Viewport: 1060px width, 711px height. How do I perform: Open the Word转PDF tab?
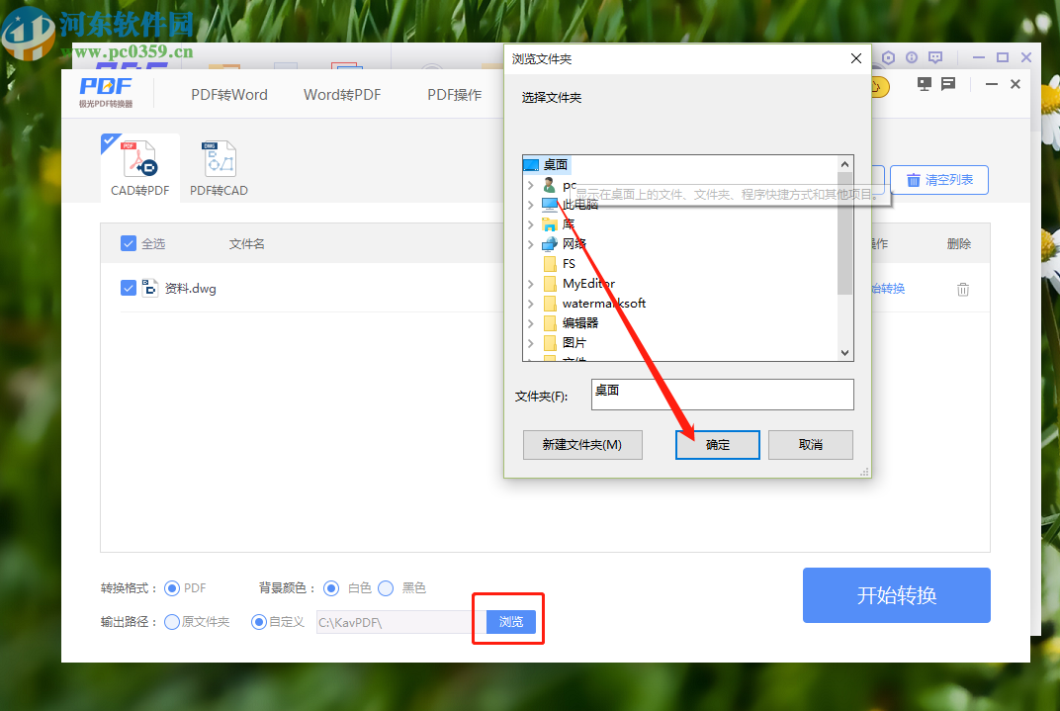pyautogui.click(x=342, y=95)
